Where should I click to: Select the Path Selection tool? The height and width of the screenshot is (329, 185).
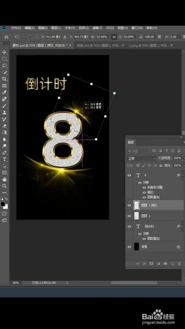pyautogui.click(x=4, y=166)
